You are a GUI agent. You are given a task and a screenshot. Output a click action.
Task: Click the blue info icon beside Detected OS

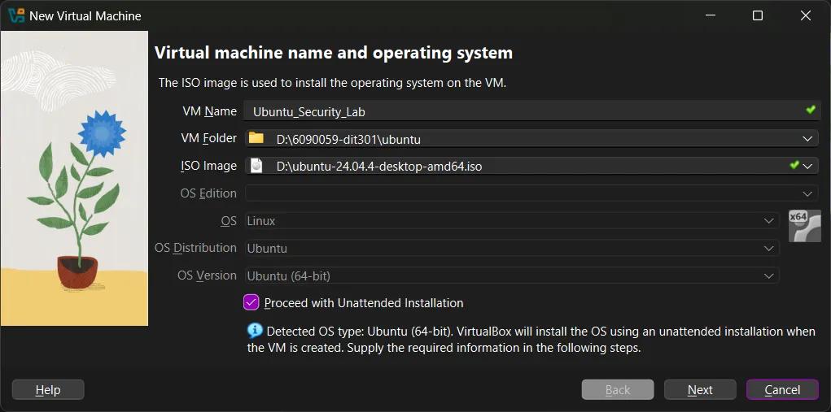(255, 331)
